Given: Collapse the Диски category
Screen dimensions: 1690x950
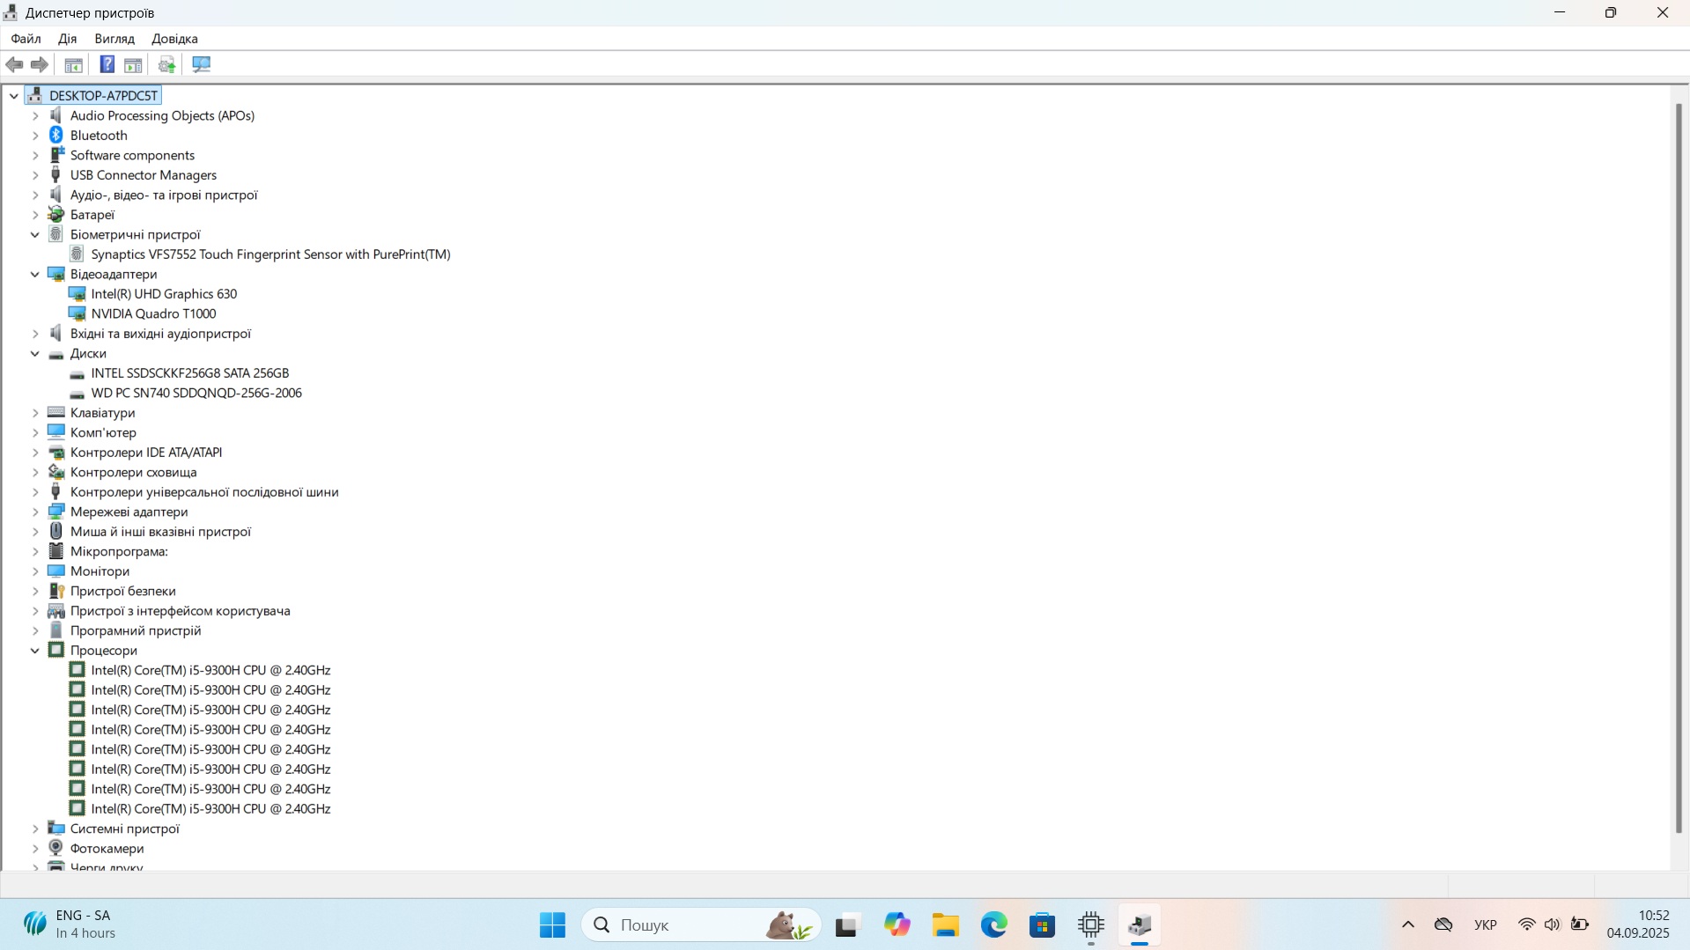Looking at the screenshot, I should pos(35,353).
